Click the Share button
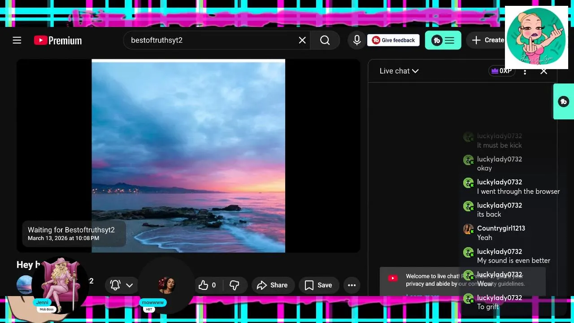 coord(272,285)
